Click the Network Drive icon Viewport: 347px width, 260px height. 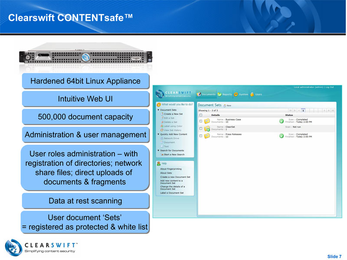[162, 138]
